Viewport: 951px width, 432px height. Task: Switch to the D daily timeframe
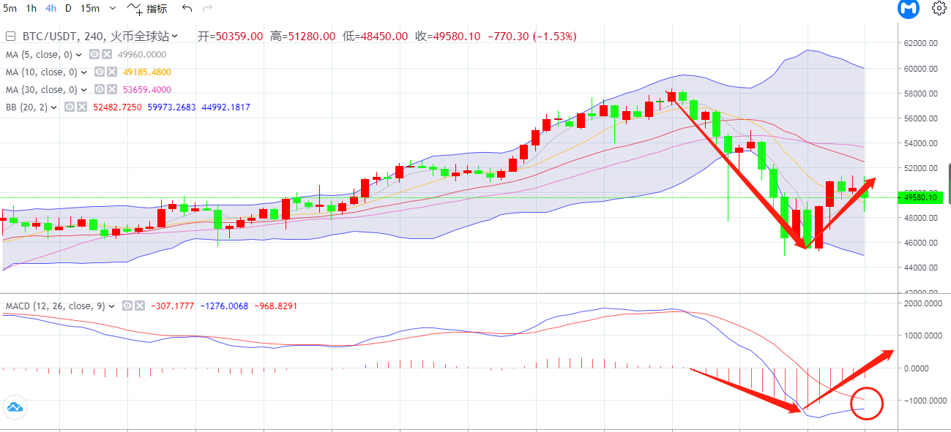tap(68, 8)
